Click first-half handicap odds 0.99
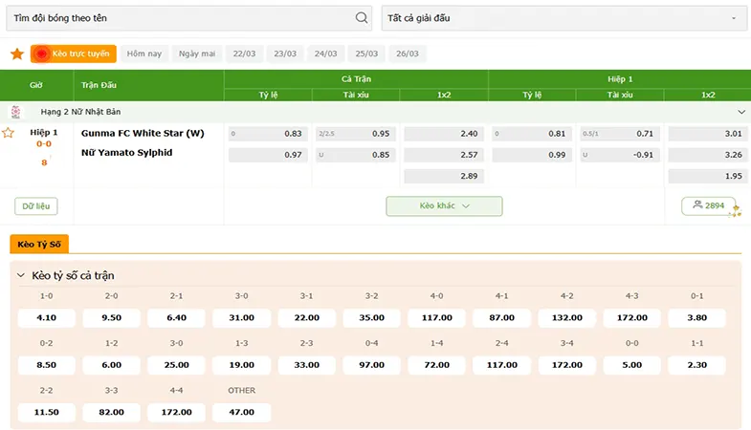The image size is (751, 430). tap(532, 155)
